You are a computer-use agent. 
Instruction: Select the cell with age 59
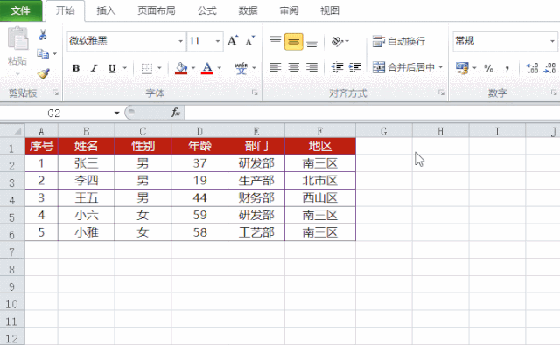tap(199, 215)
